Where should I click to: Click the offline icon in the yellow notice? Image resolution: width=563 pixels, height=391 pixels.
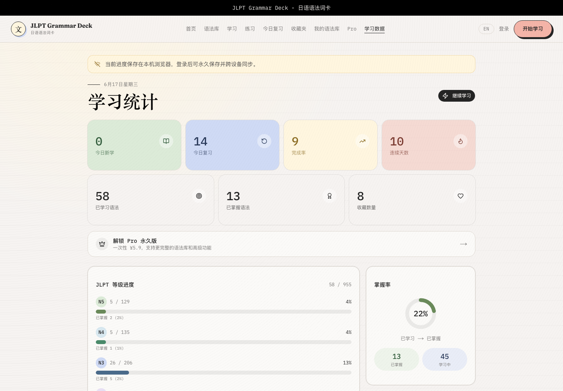point(97,64)
